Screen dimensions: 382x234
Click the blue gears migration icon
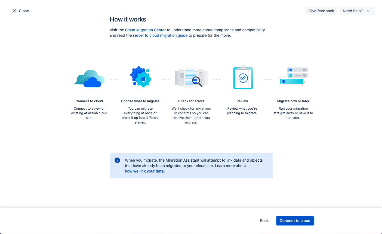[140, 77]
